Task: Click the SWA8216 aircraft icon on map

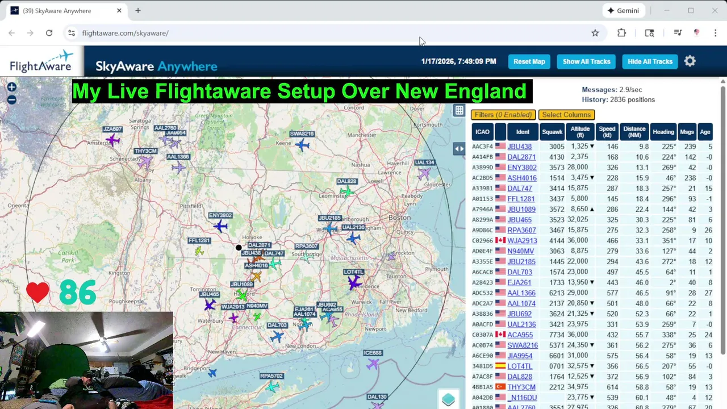Action: (303, 145)
